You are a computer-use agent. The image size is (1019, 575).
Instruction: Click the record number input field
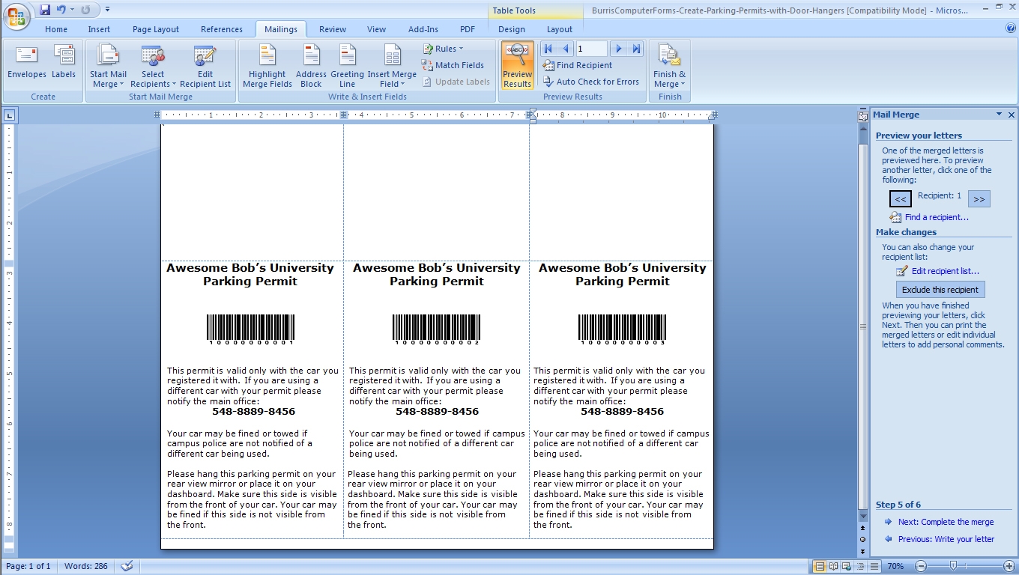pos(591,49)
